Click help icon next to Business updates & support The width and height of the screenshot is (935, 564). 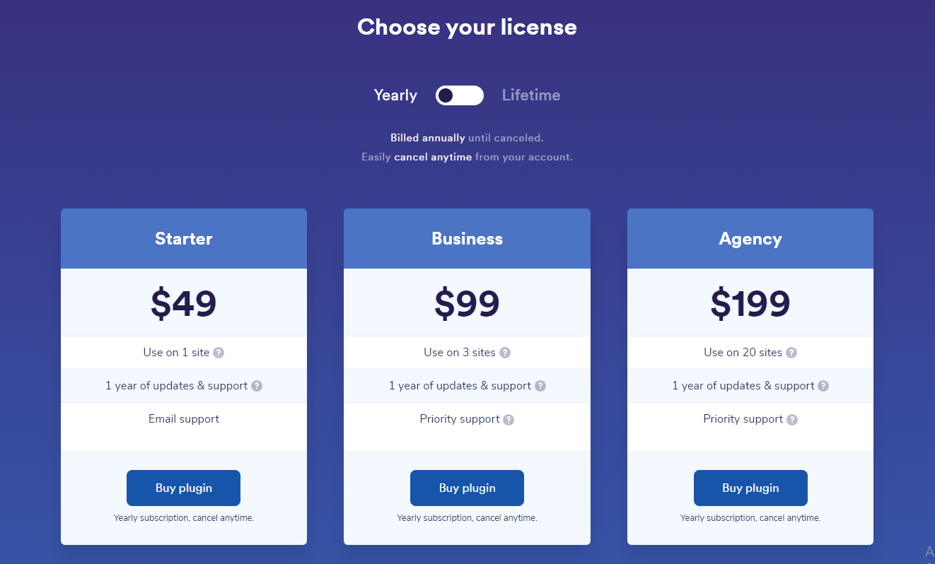pos(540,386)
